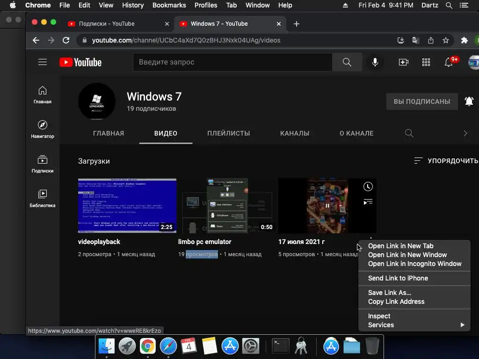
Task: Open the 17 июля 2021 г thumbnail
Action: coord(327,206)
